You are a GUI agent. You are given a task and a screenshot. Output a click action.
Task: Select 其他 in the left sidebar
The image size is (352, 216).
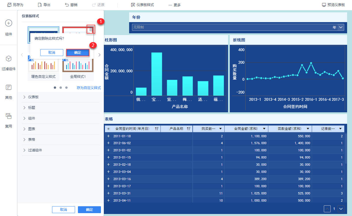click(x=9, y=91)
